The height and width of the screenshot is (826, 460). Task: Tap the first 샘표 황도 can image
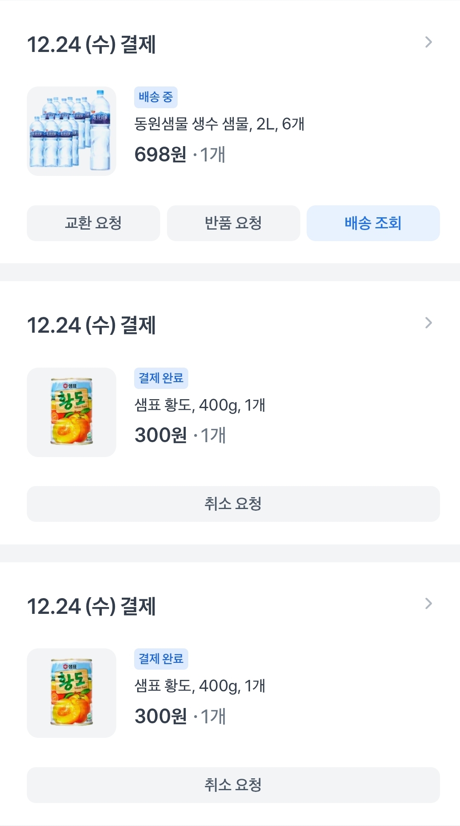pos(72,412)
